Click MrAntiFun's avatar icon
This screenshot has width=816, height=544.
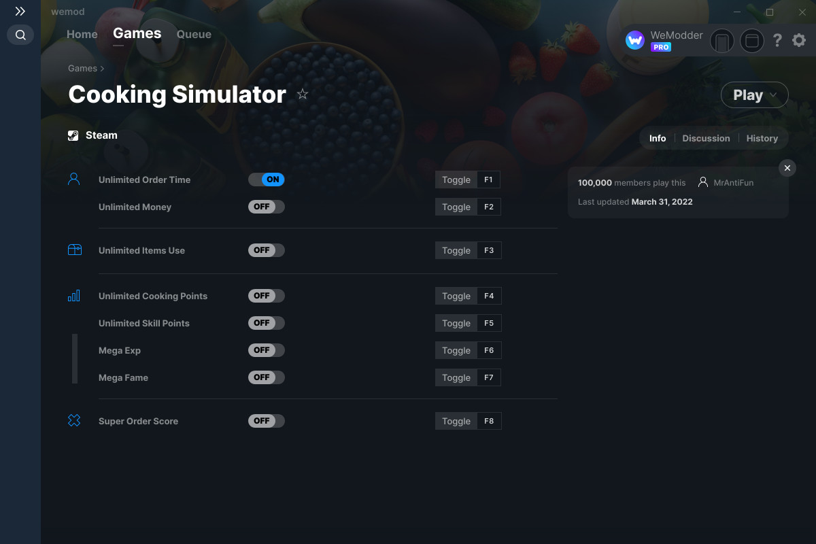click(702, 182)
